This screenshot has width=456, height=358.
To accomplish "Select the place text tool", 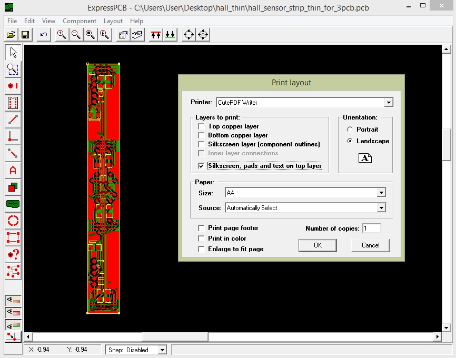I will pyautogui.click(x=13, y=170).
